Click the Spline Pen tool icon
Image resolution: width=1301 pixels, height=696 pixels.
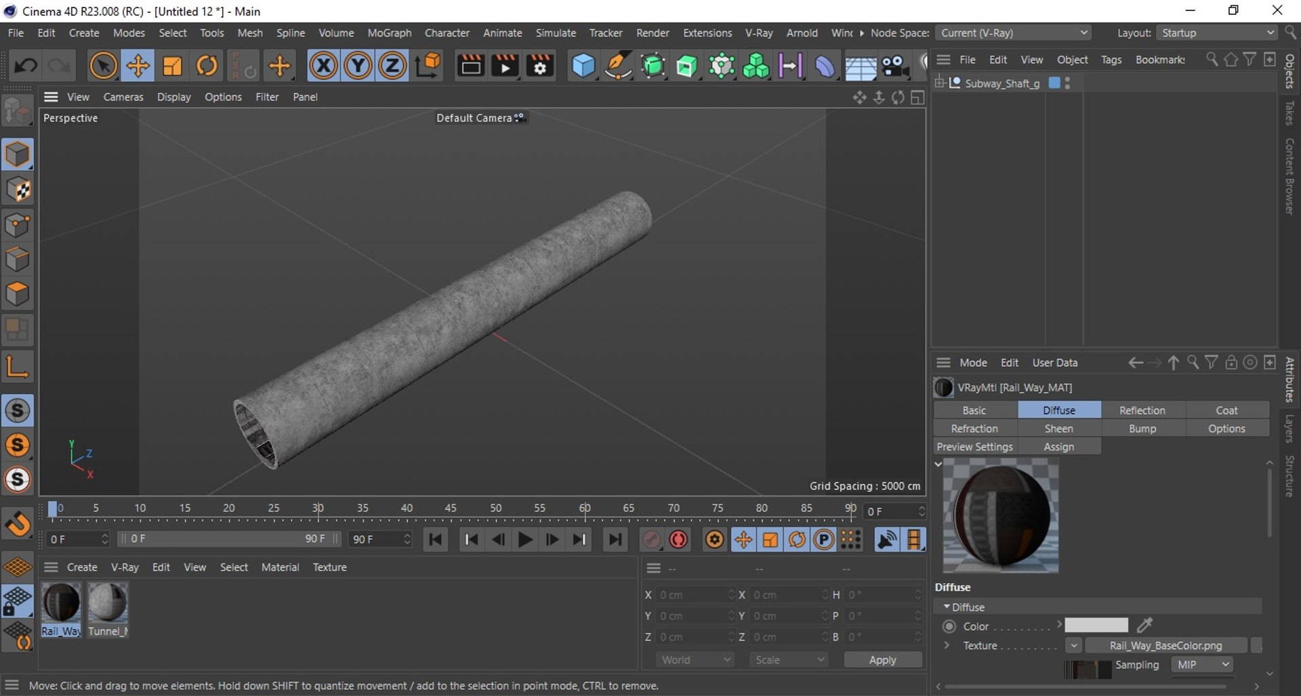(618, 66)
